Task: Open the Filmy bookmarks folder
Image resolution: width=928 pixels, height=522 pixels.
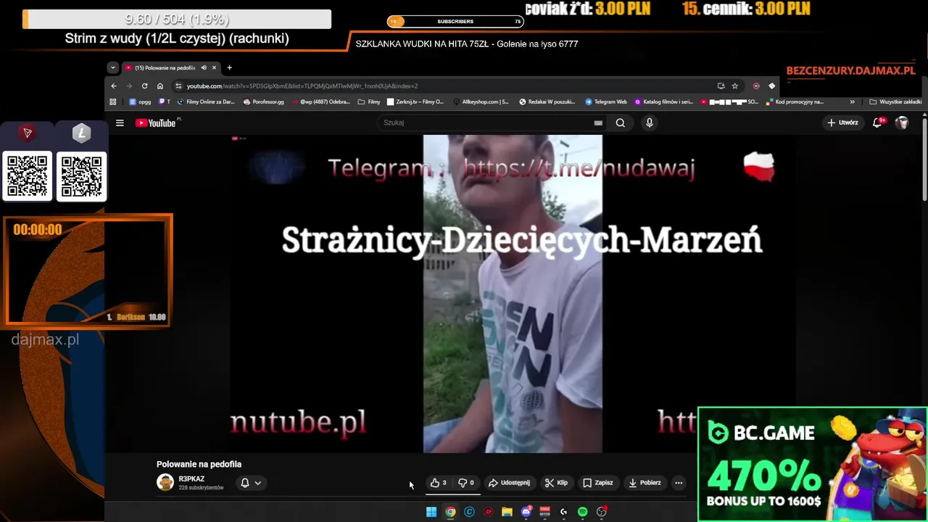Action: click(369, 102)
